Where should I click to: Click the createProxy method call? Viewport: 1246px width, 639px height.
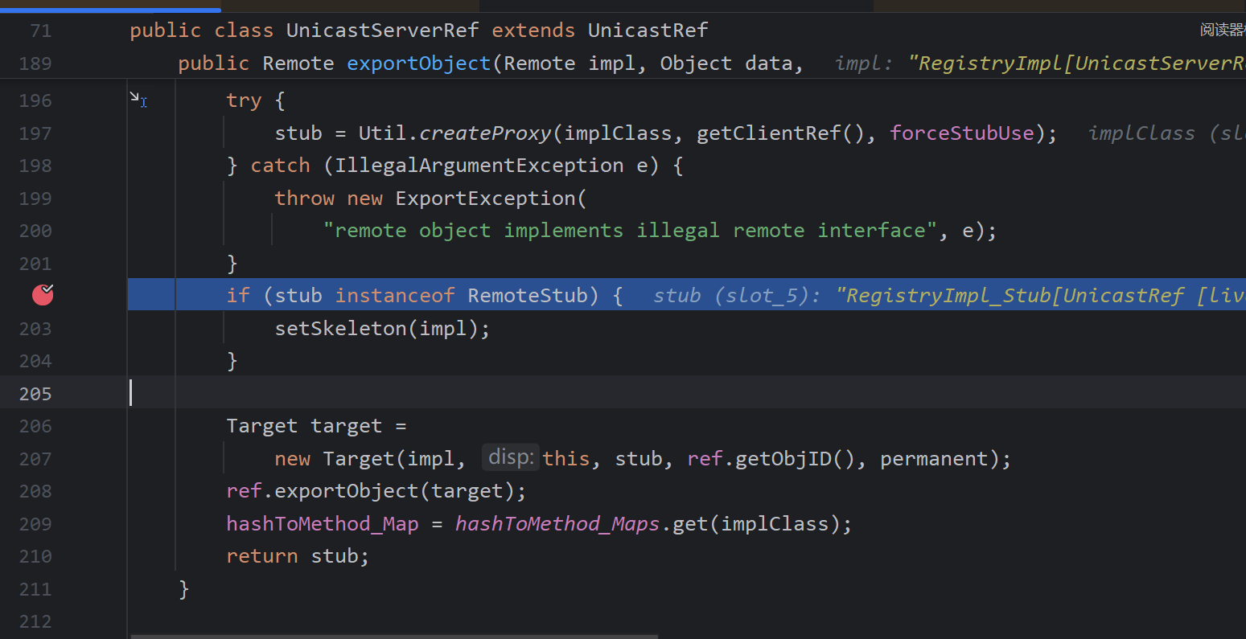(485, 133)
